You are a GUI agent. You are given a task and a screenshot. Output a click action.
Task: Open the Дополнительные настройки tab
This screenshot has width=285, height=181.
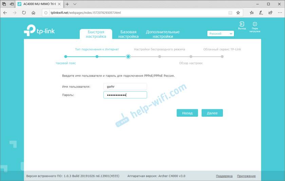click(163, 34)
